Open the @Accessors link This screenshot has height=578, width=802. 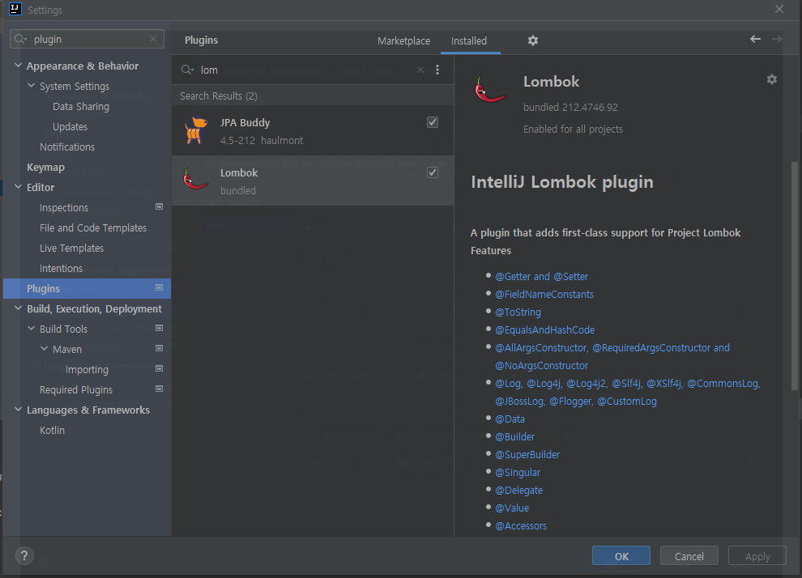coord(521,526)
